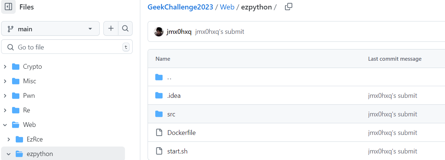Open the main branch dropdown
This screenshot has width=445, height=160.
click(50, 29)
